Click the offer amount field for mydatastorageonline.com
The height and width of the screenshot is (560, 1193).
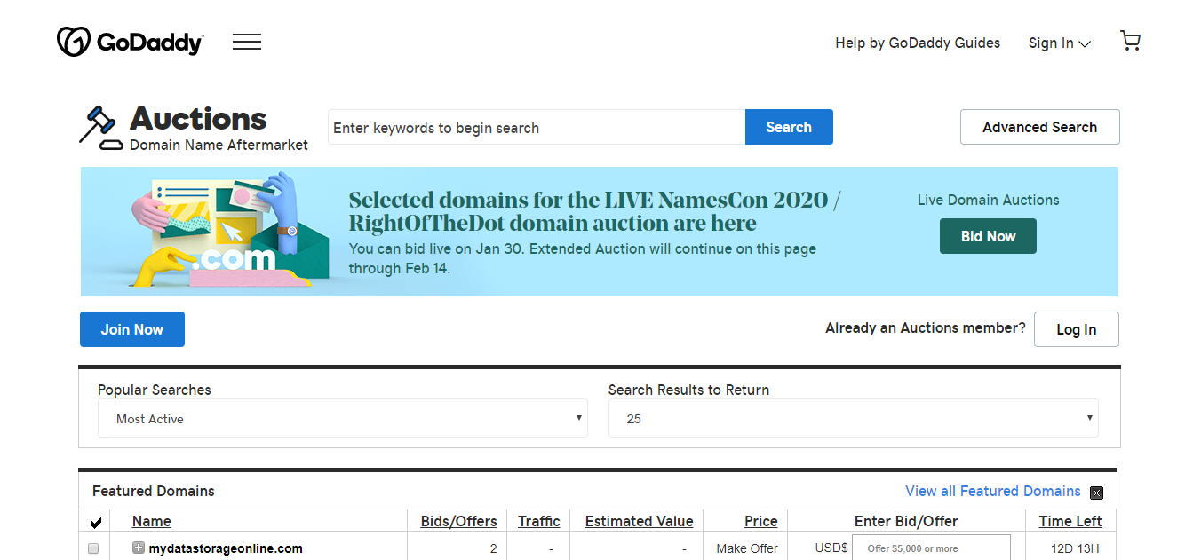[931, 548]
